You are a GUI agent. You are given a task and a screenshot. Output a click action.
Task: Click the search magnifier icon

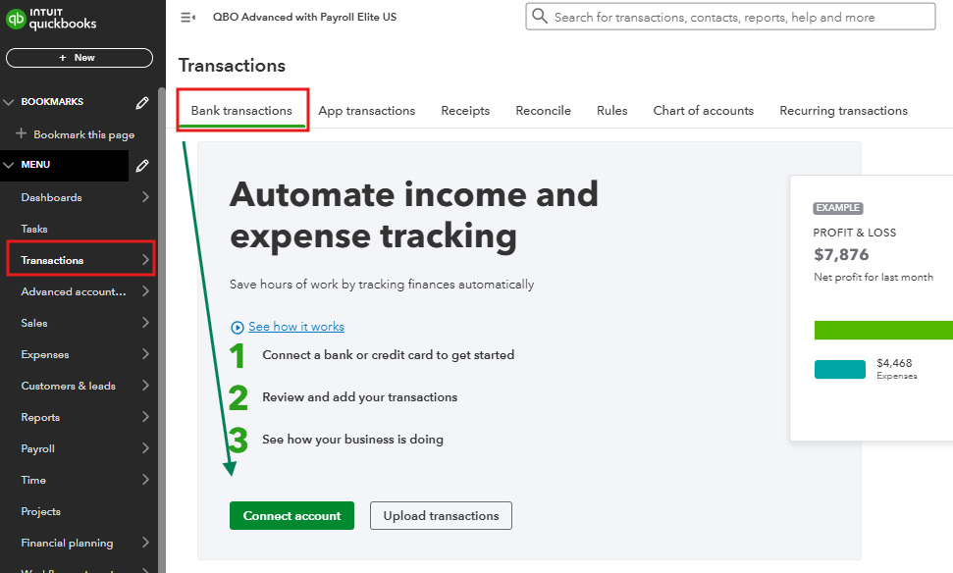coord(540,17)
